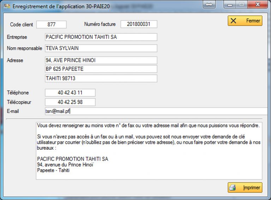Focus the Nom responsable field TEVA SYLVAIN
This screenshot has width=271, height=200.
pyautogui.click(x=101, y=48)
